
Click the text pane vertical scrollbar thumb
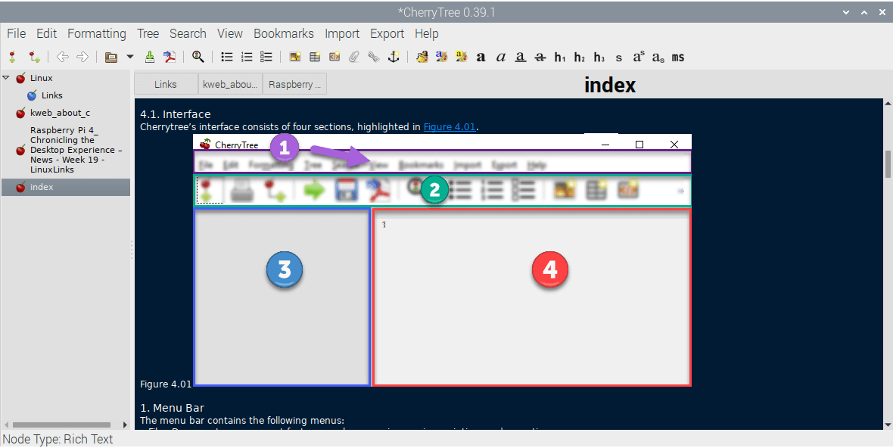click(x=887, y=164)
